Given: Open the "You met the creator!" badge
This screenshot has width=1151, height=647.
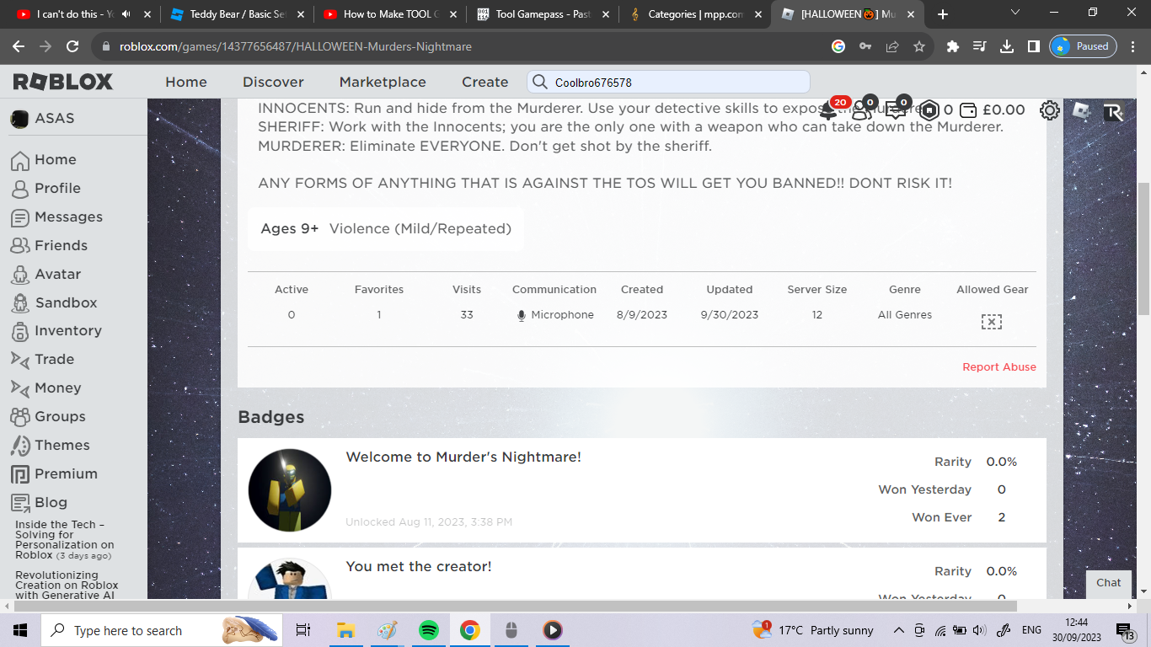Looking at the screenshot, I should click(419, 567).
